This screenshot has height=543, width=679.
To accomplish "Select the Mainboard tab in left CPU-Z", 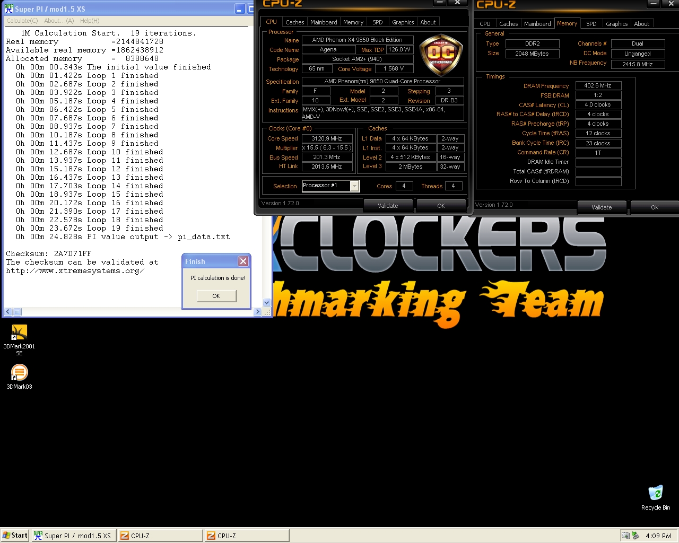I will [x=324, y=22].
